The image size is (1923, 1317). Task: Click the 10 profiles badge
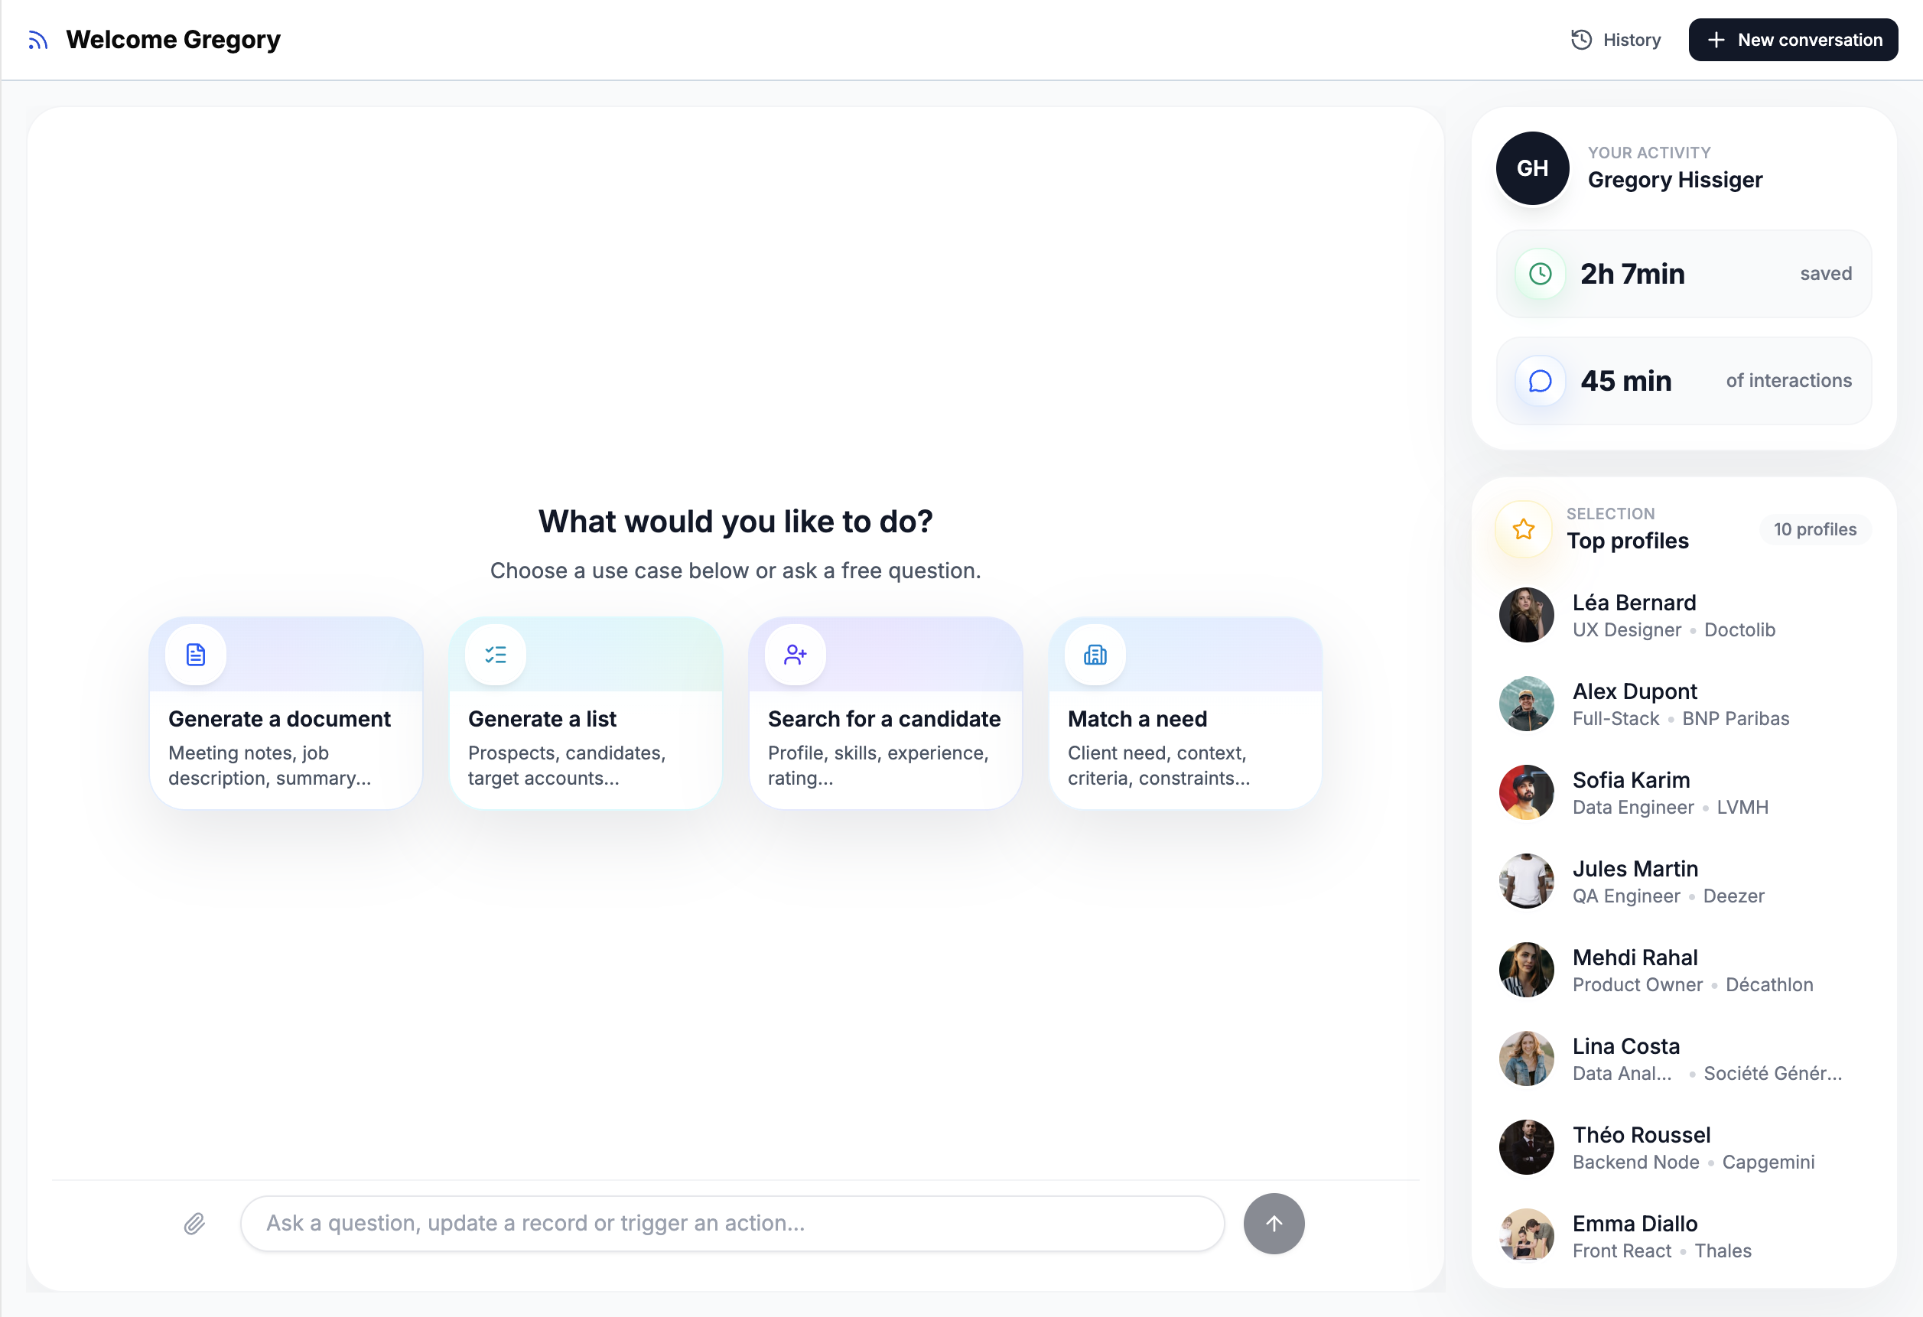(1814, 529)
